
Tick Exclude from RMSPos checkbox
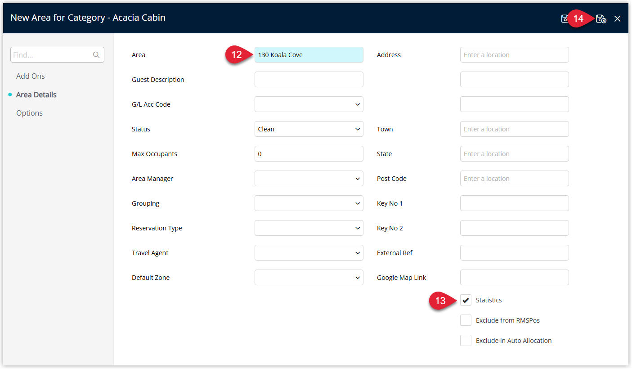coord(466,320)
